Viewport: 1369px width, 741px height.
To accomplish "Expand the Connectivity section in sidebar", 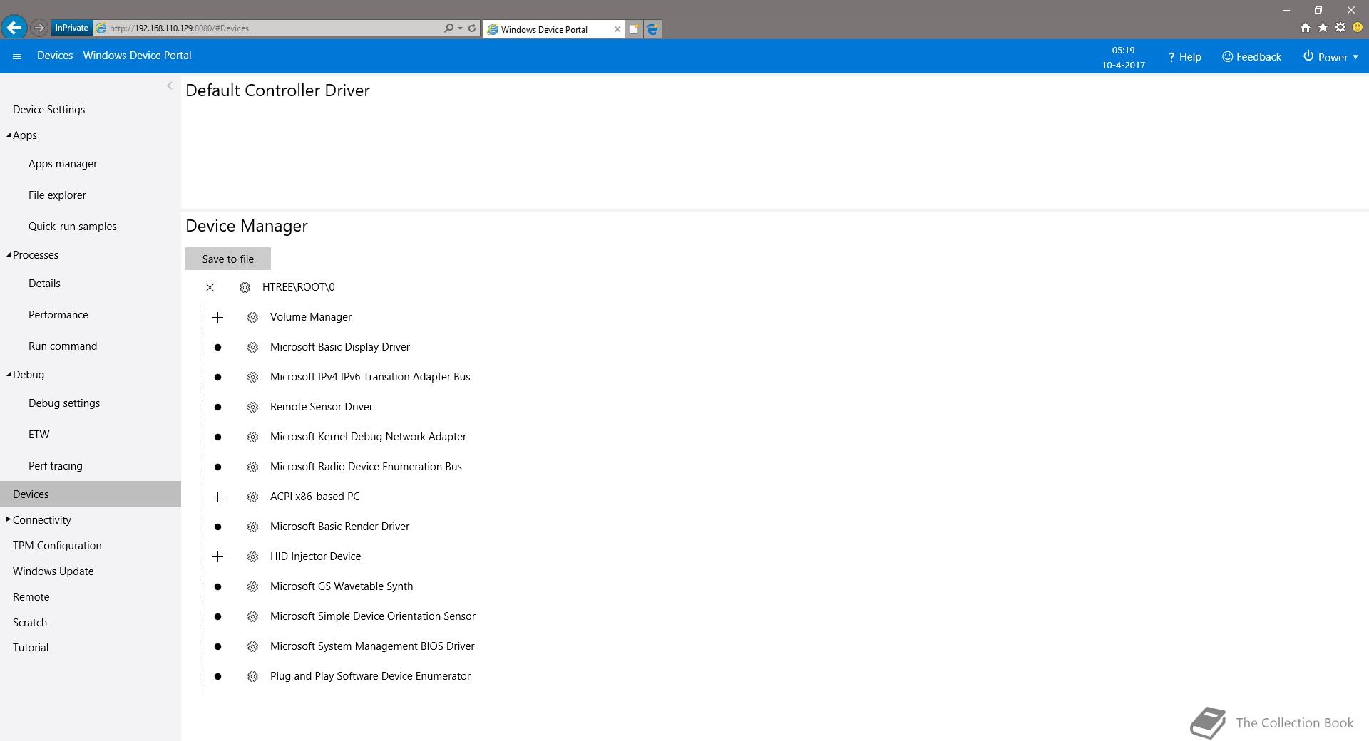I will (9, 519).
